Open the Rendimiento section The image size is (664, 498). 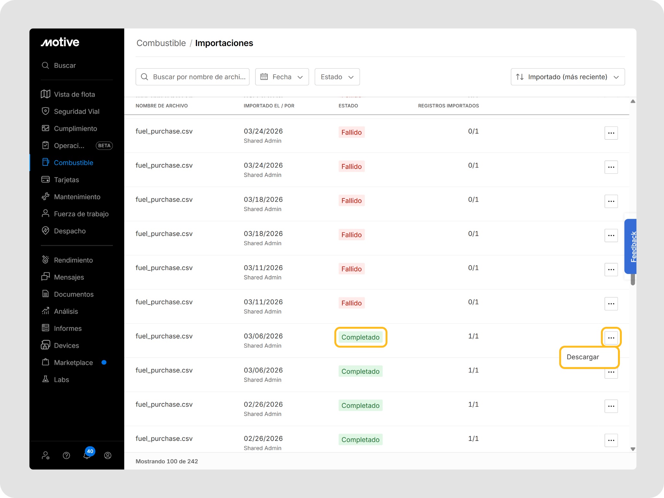coord(67,260)
